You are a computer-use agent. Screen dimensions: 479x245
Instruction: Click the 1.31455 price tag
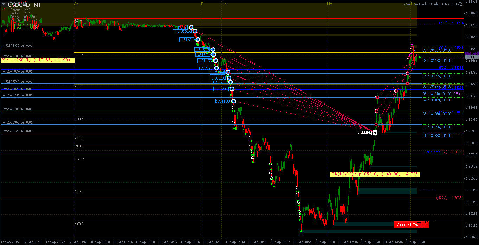pos(205,61)
